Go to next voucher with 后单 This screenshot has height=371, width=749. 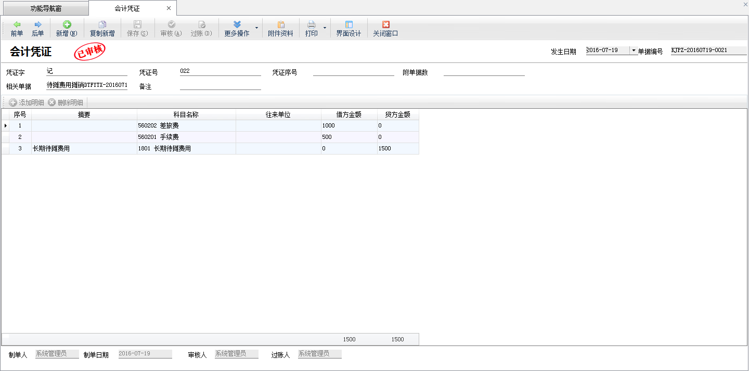coord(37,25)
